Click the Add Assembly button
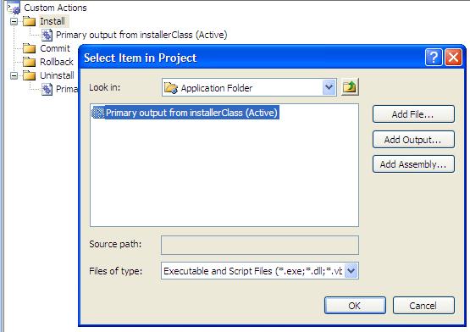Image resolution: width=470 pixels, height=332 pixels. [413, 164]
